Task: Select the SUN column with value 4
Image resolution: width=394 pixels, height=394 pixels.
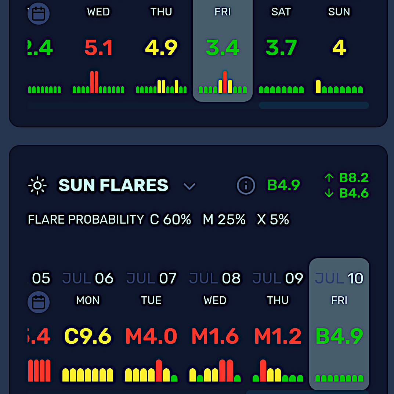Action: [x=339, y=50]
